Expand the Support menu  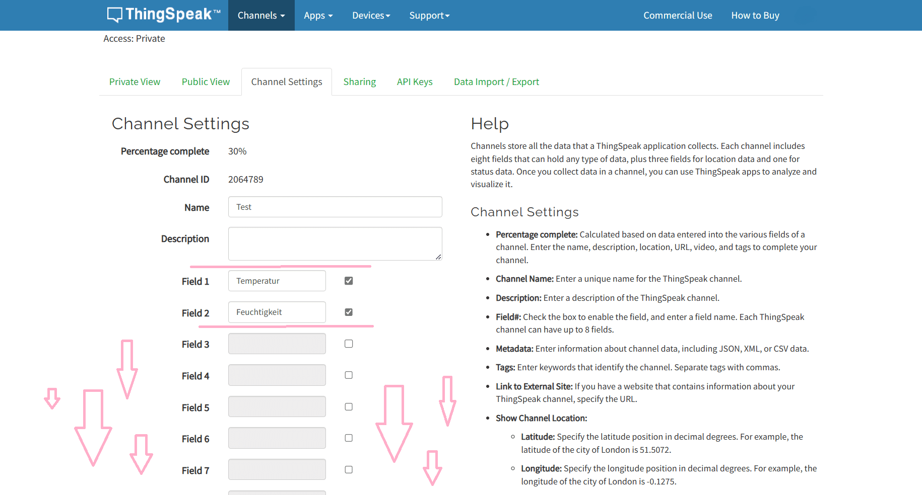(x=429, y=16)
